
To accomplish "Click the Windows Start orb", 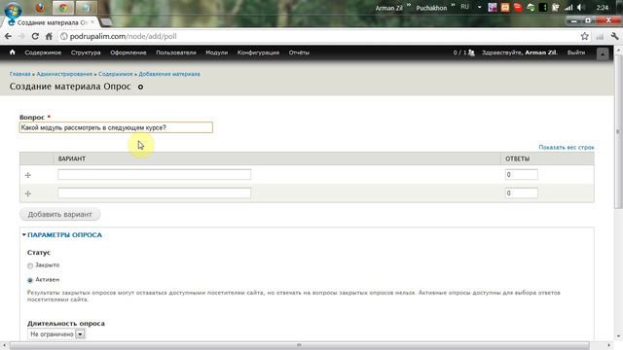I will (x=13, y=10).
